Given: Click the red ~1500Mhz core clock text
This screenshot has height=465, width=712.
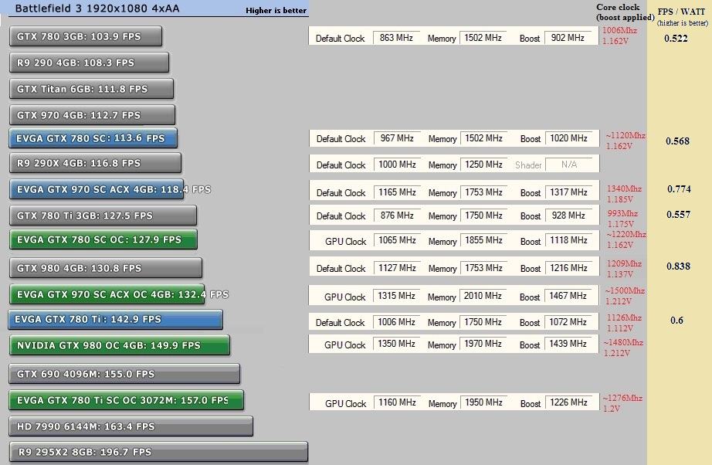Looking at the screenshot, I should 625,290.
